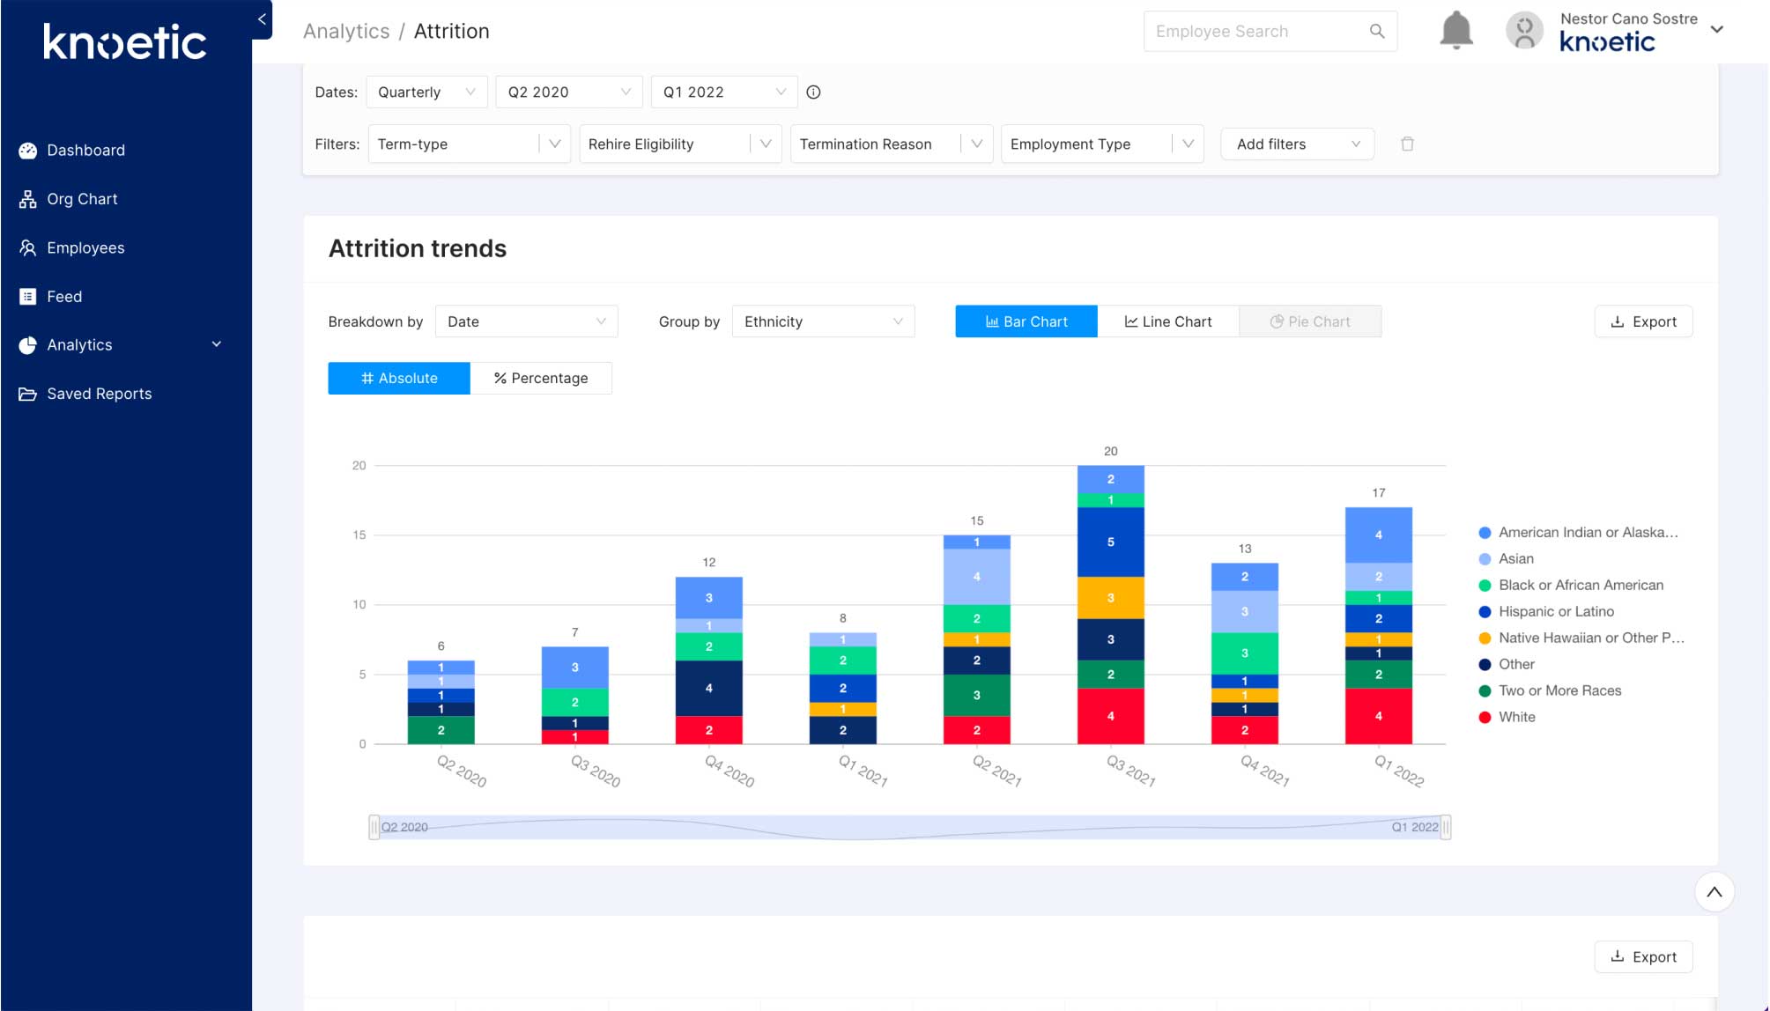The image size is (1770, 1011).
Task: Open the Quarterly dates dropdown
Action: 426,92
